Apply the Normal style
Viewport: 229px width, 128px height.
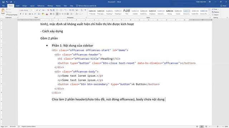coord(92,12)
